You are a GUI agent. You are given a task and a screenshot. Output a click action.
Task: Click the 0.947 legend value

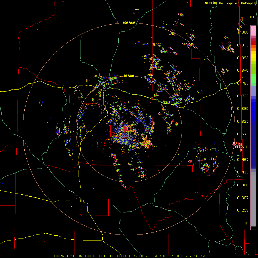coord(243,45)
